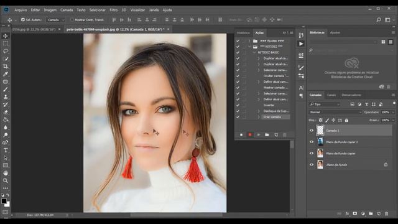Viewport: 398px width, 224px height.
Task: Create a new action set folder
Action: point(267,135)
